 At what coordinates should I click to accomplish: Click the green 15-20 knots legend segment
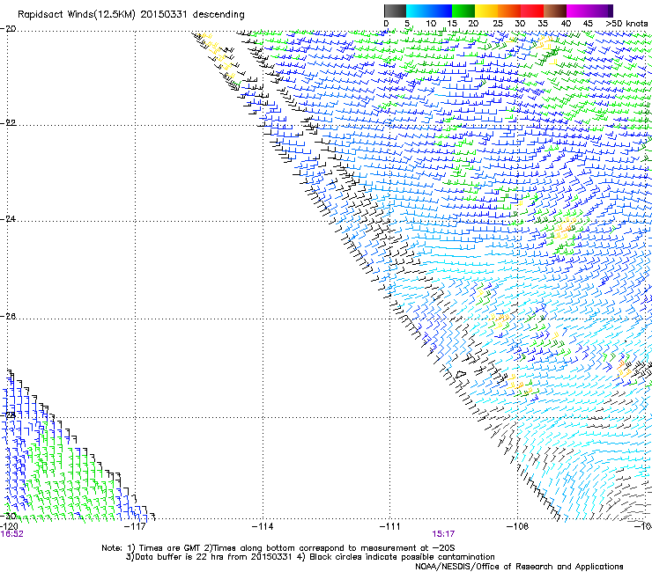463,11
